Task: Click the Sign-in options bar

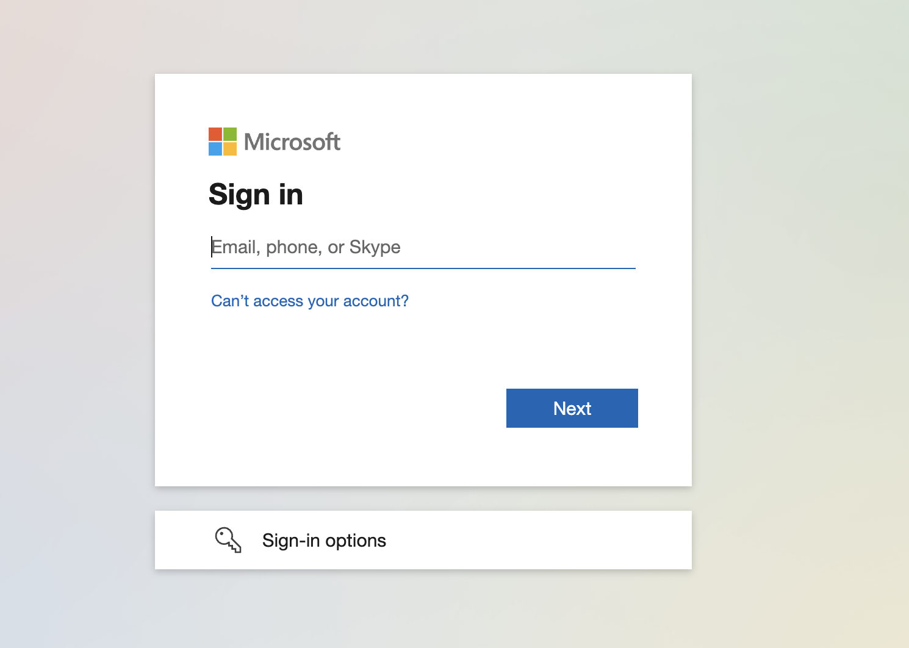Action: coord(423,540)
